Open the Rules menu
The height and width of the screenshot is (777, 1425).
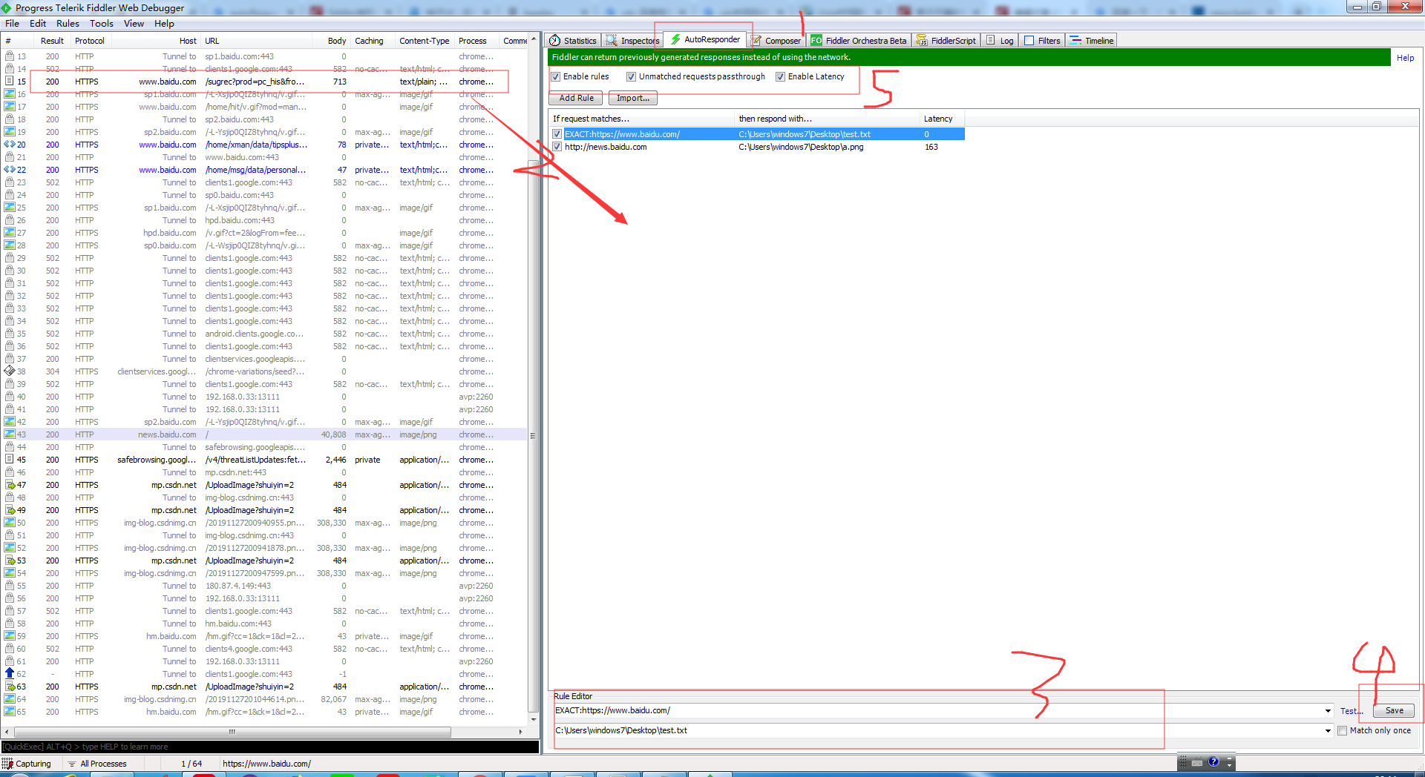(68, 23)
